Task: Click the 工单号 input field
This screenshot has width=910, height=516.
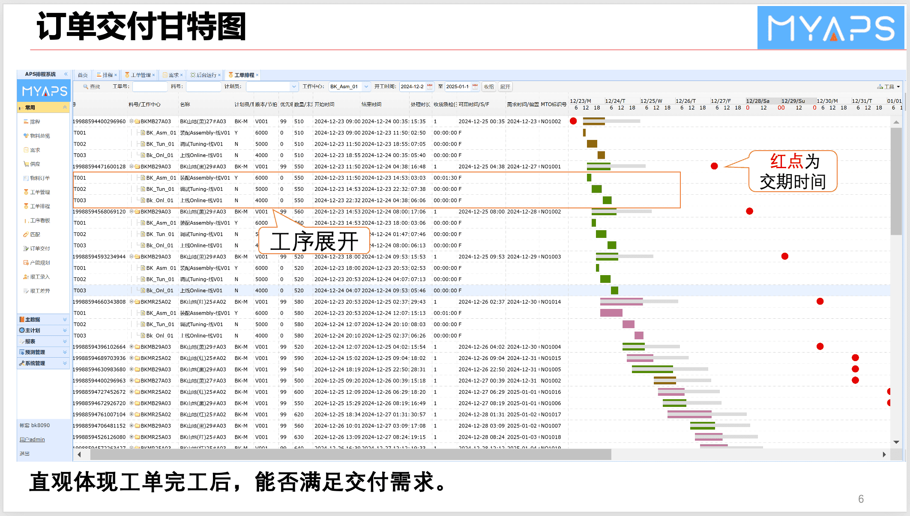Action: pos(150,86)
